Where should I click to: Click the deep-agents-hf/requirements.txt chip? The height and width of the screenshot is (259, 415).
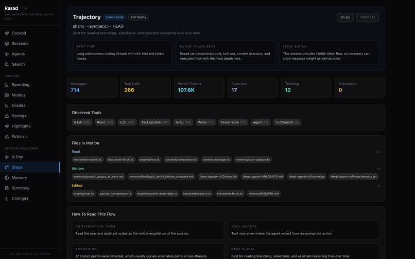click(354, 177)
